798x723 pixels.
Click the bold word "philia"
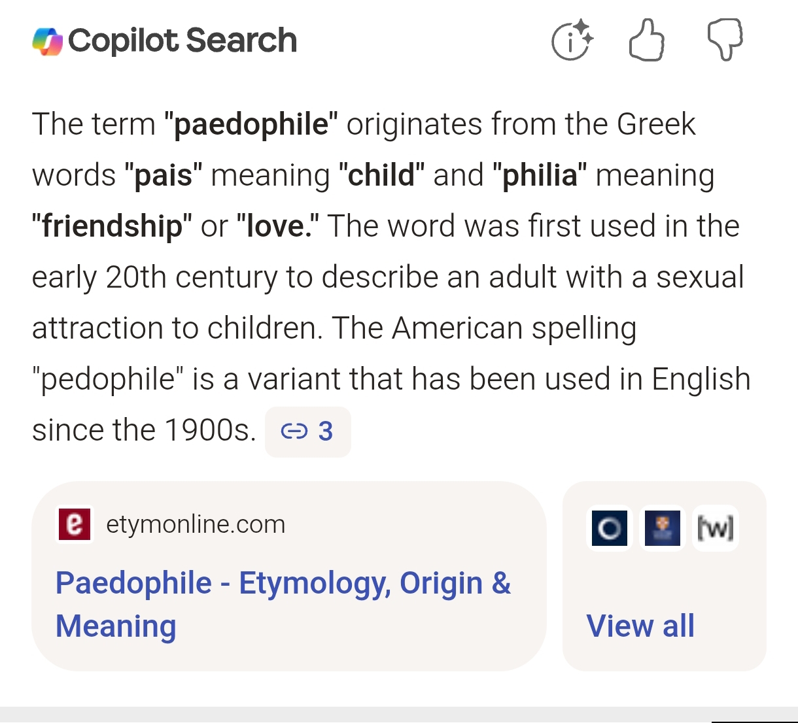click(x=540, y=175)
